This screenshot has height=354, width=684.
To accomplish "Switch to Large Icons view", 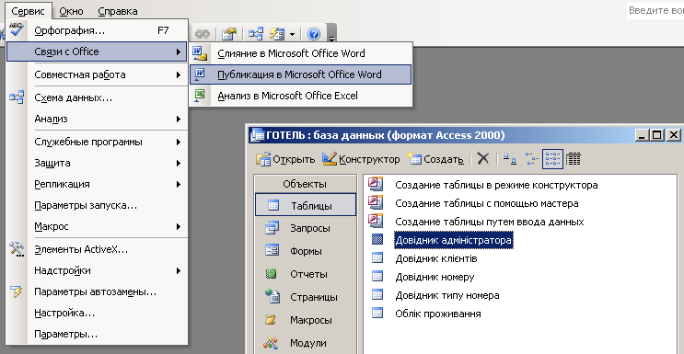I will 510,159.
